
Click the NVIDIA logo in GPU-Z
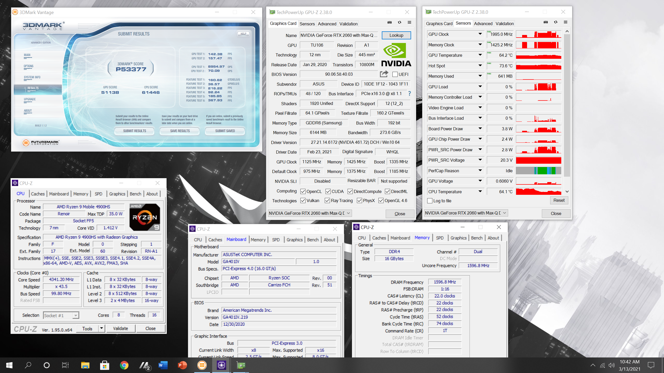pyautogui.click(x=396, y=55)
